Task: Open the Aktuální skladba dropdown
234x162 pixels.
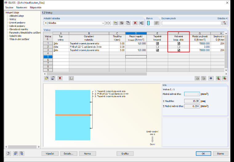Action: [103, 23]
